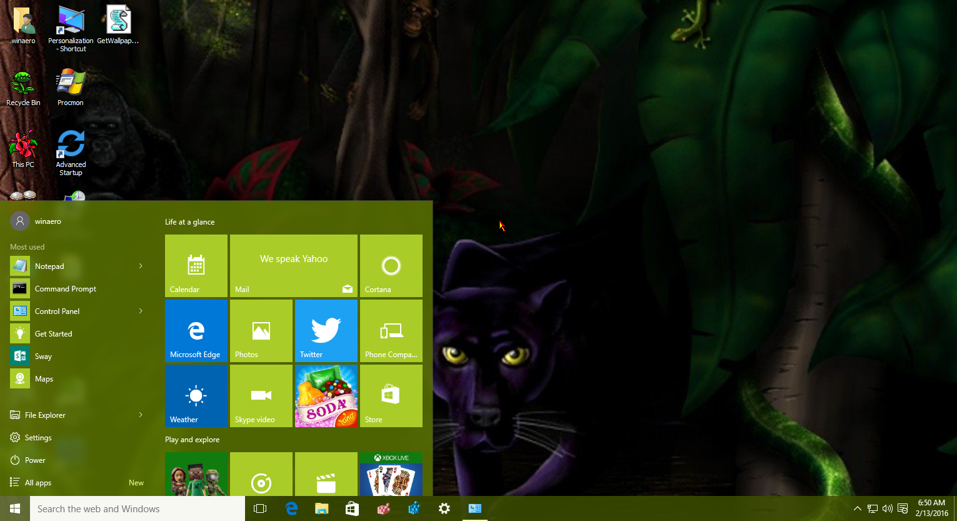Open Command Prompt from the Most used list
Viewport: 957px width, 521px height.
tap(77, 288)
